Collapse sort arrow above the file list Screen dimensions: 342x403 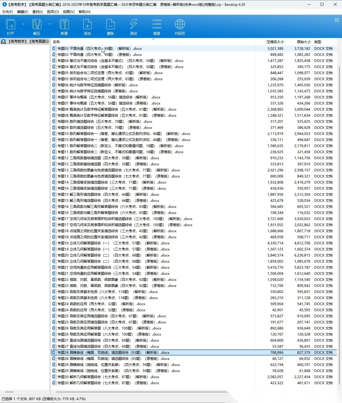[153, 39]
